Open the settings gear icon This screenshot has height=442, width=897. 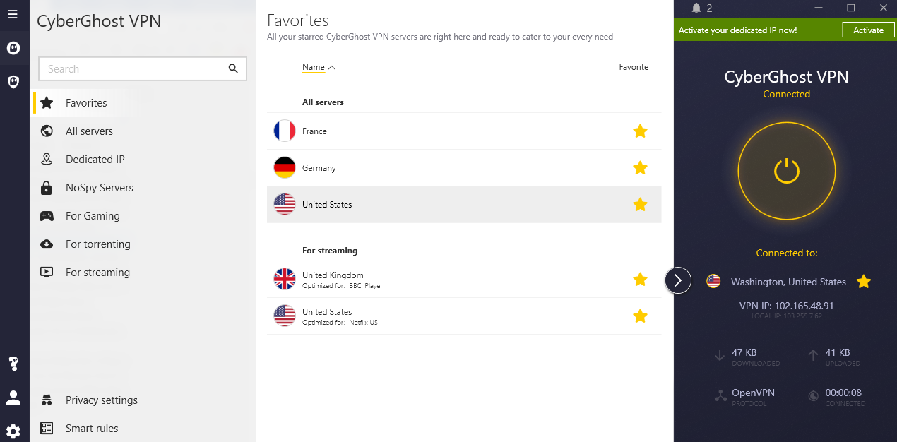13,431
